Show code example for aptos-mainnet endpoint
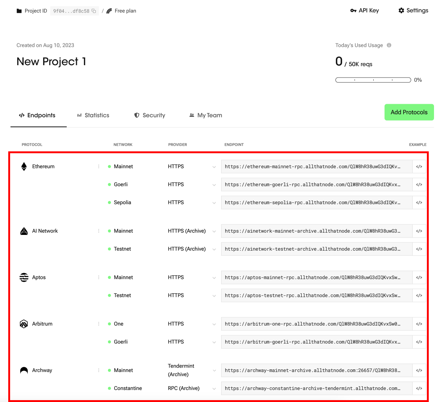This screenshot has width=437, height=402. pyautogui.click(x=419, y=278)
